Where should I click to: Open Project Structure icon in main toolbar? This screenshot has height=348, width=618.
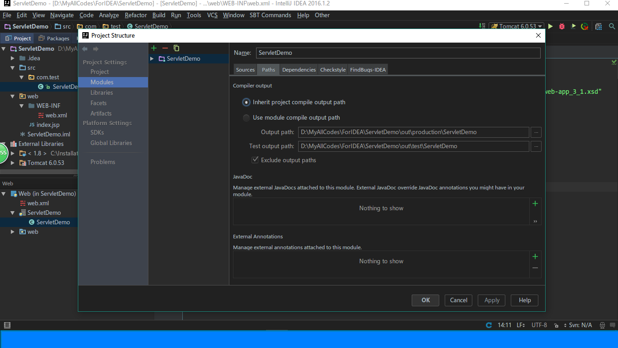click(599, 26)
